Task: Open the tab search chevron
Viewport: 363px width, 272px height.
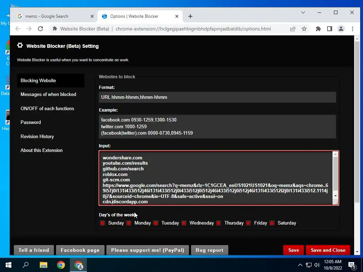Action: click(x=303, y=12)
